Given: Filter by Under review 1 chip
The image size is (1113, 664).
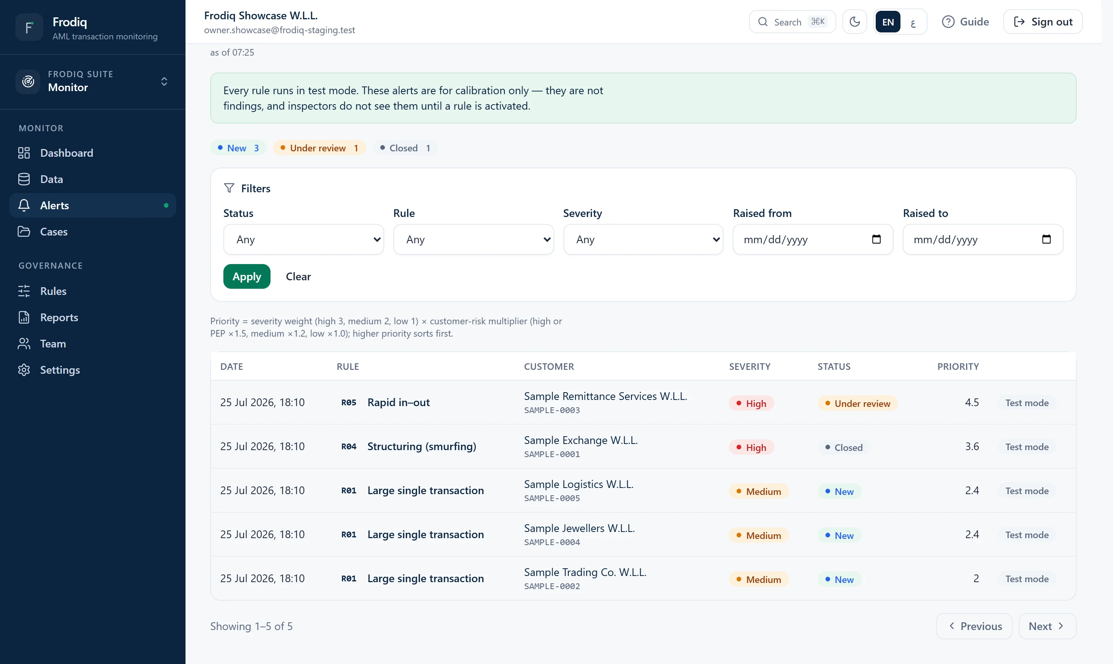Looking at the screenshot, I should (x=319, y=148).
